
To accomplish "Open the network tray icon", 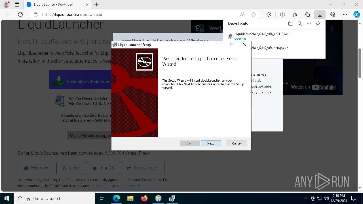I will [x=320, y=198].
